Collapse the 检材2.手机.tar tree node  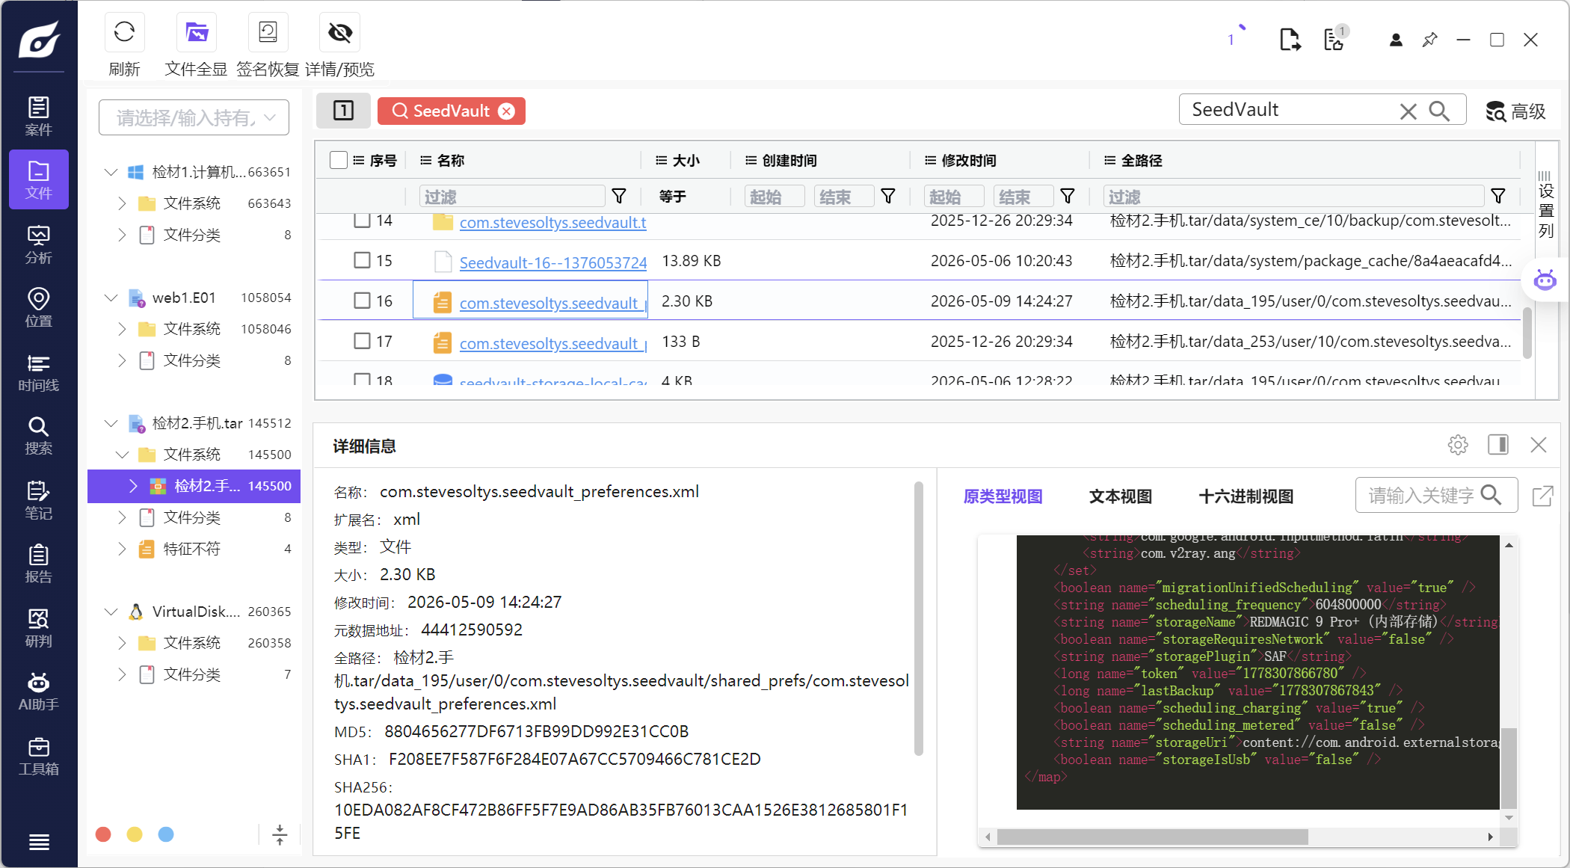pos(111,423)
